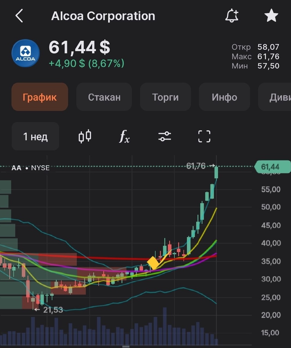Click the +4,90 $ (8,67%) change
The width and height of the screenshot is (291, 348).
click(x=86, y=63)
